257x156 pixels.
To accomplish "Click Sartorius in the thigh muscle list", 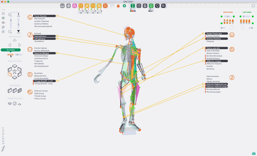I will coord(210,69).
